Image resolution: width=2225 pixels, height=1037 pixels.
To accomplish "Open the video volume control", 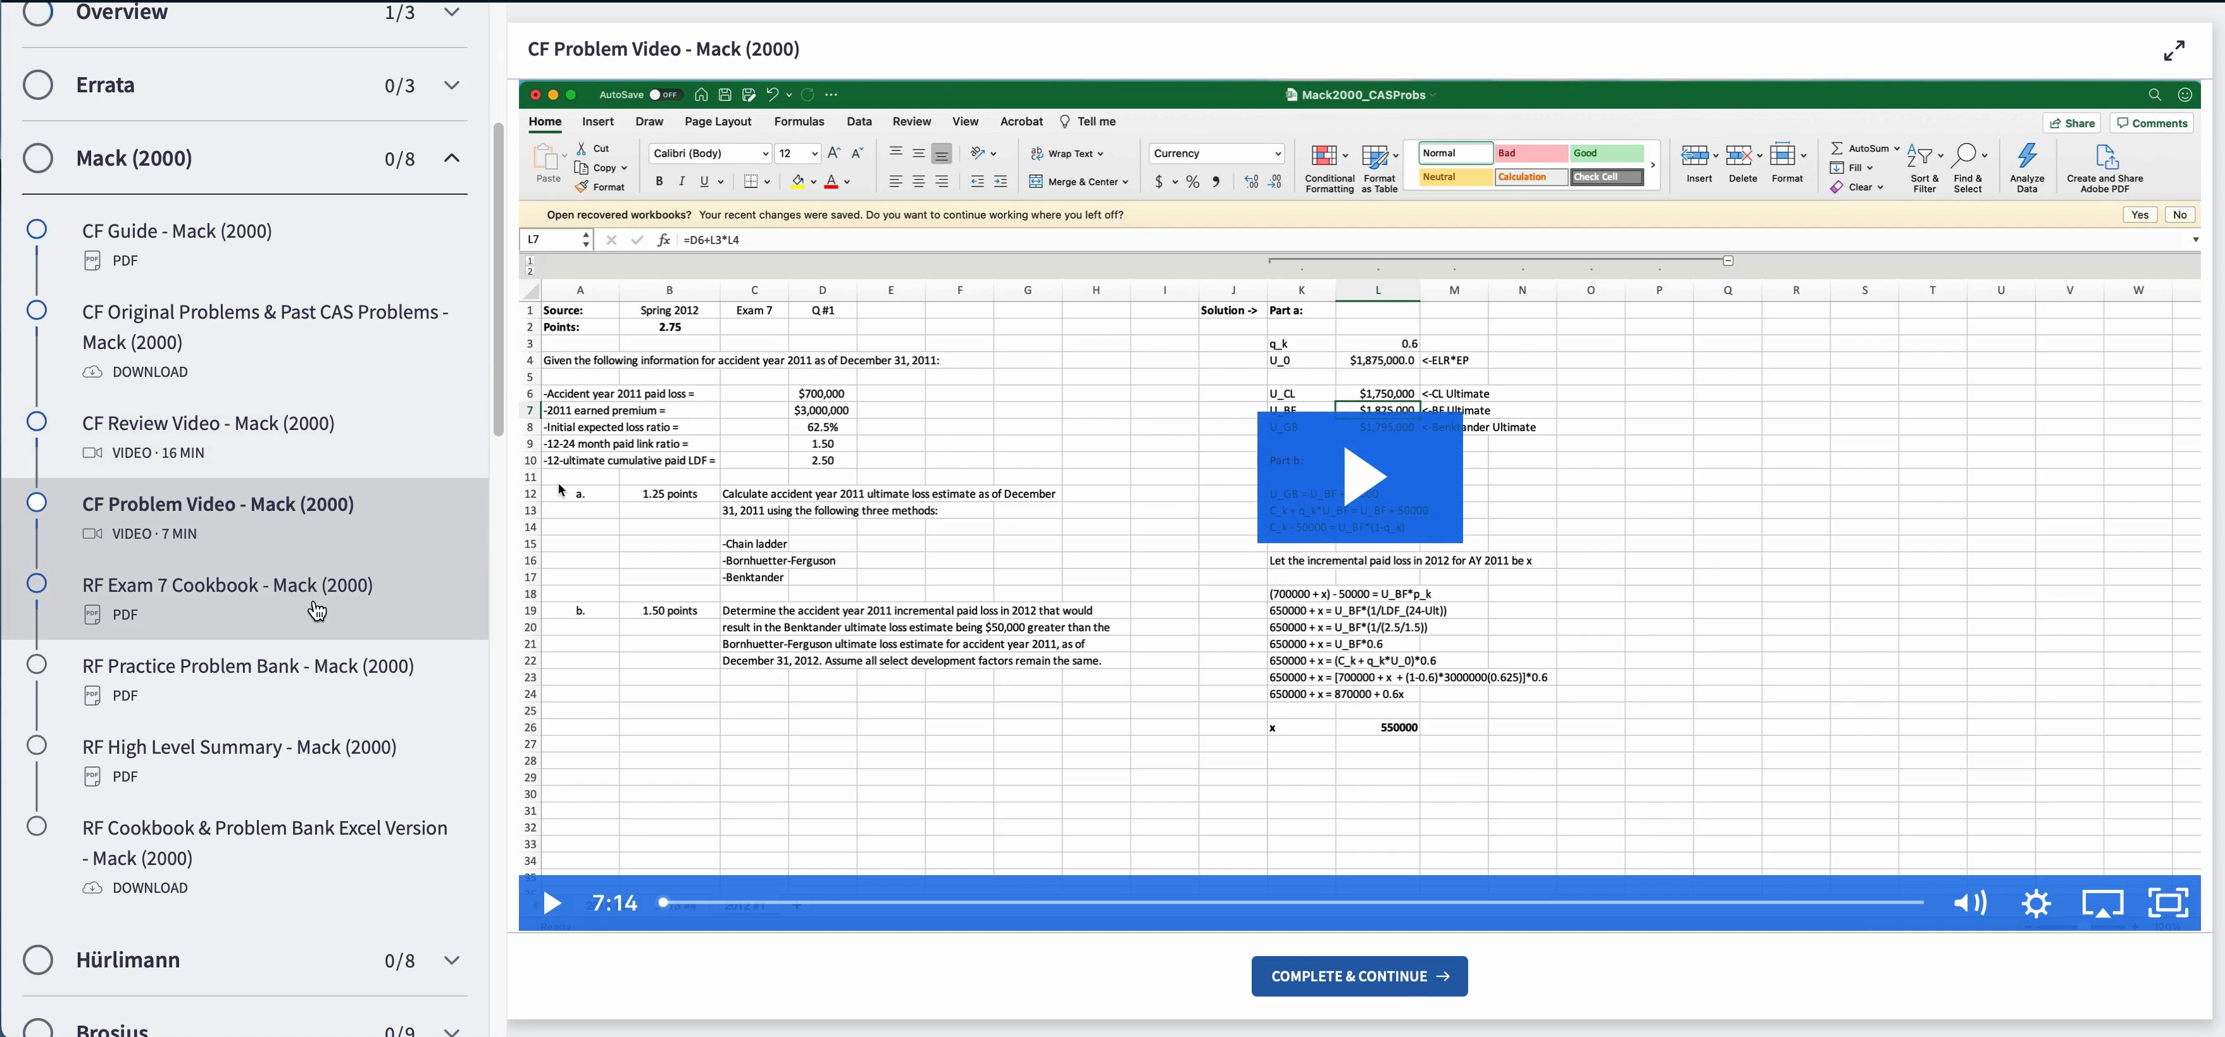I will point(1970,904).
